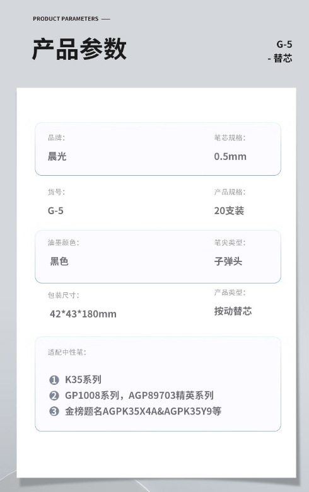Click the circled number 1 icon
The width and height of the screenshot is (309, 492).
54,380
